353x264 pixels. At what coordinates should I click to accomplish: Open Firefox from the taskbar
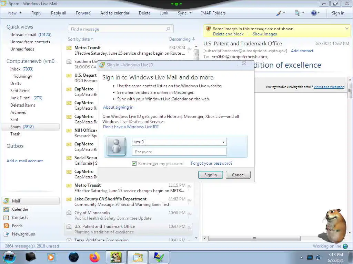(x=95, y=257)
